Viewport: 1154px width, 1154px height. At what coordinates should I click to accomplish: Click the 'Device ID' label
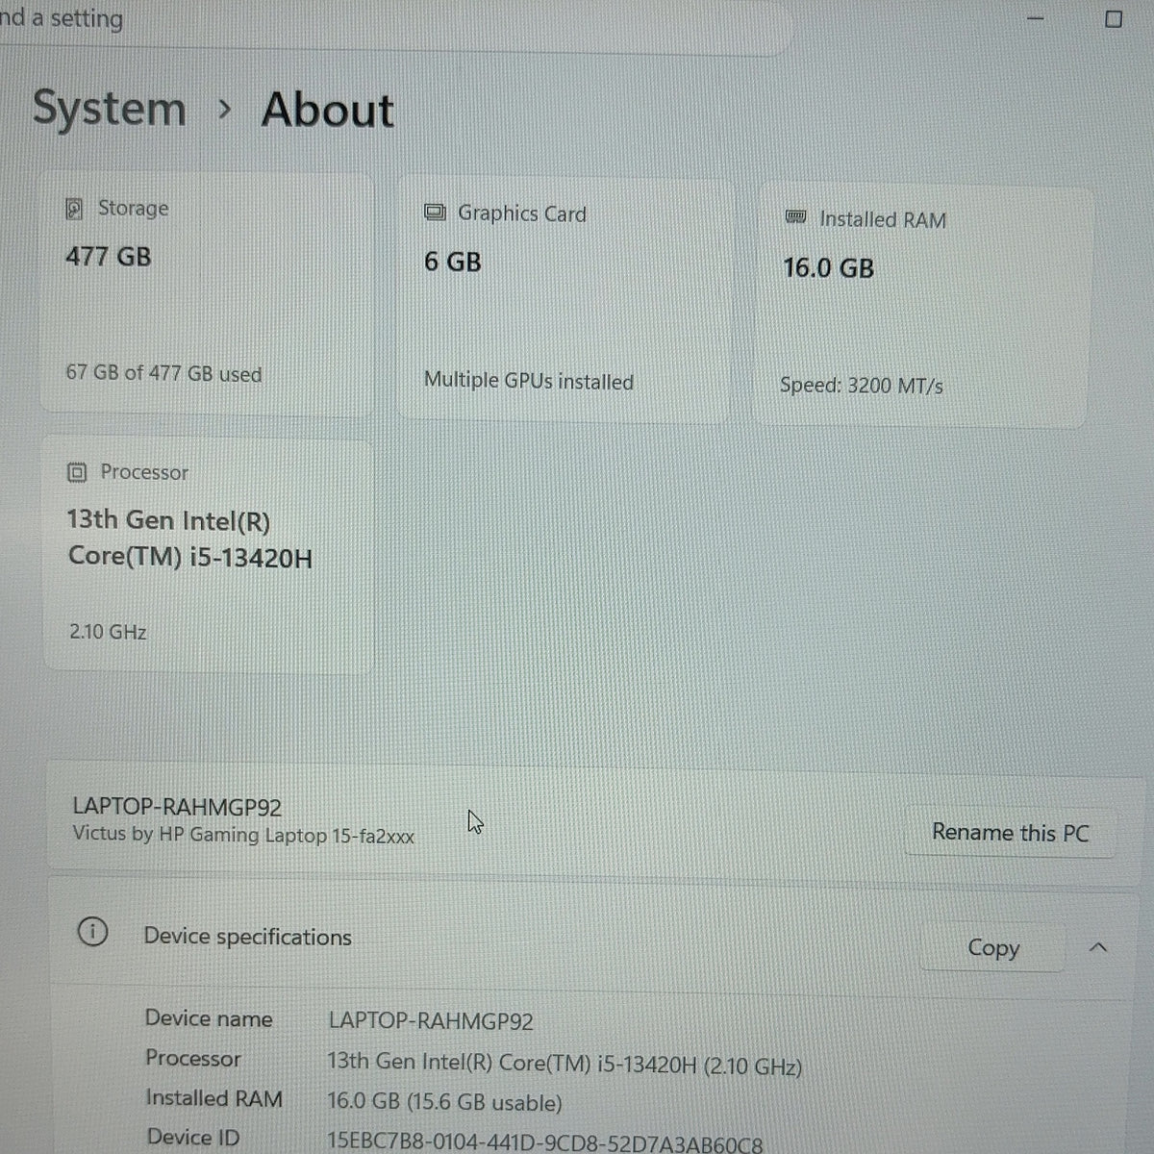193,1137
